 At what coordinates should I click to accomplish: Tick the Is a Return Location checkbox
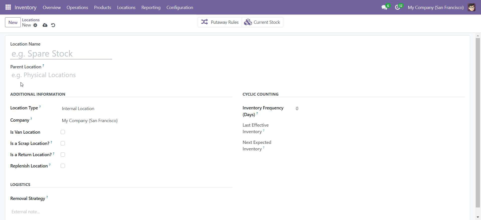point(63,155)
